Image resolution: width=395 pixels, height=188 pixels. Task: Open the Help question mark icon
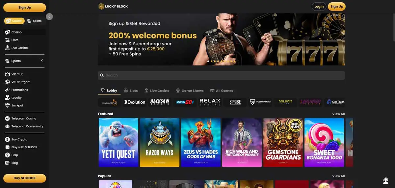click(x=8, y=155)
